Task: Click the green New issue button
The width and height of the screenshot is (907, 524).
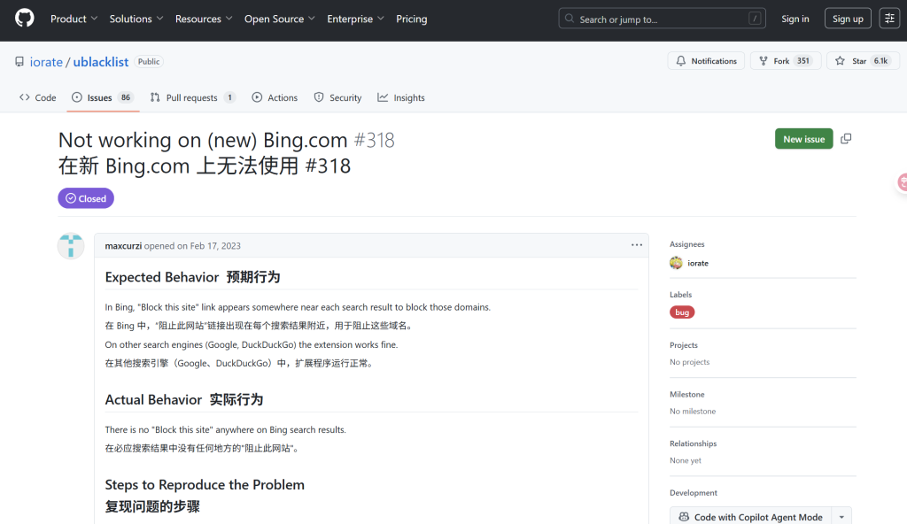Action: (x=803, y=139)
